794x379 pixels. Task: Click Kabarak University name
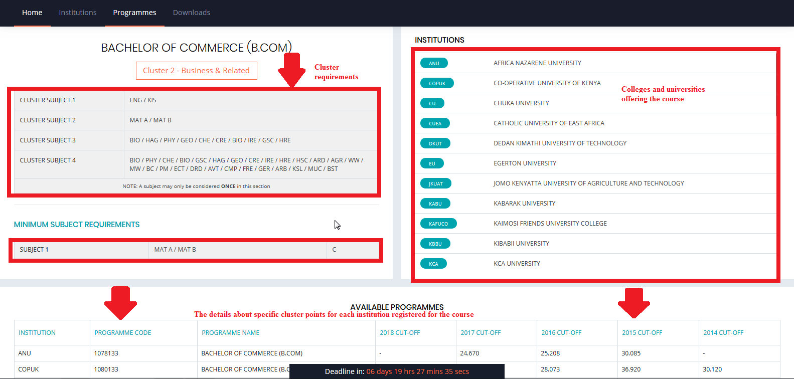524,204
